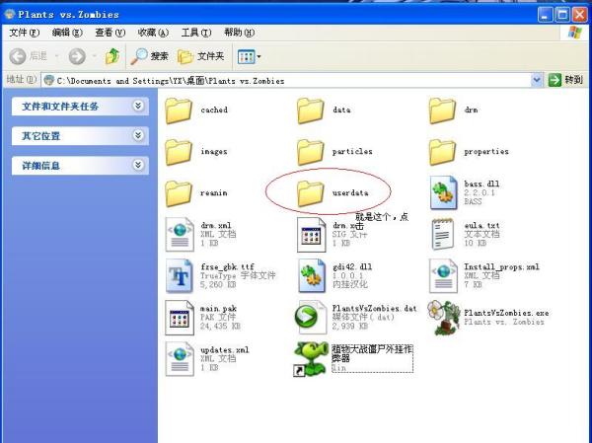Collapse the 文件和文件夹任务 panel
The image size is (592, 443).
[138, 106]
